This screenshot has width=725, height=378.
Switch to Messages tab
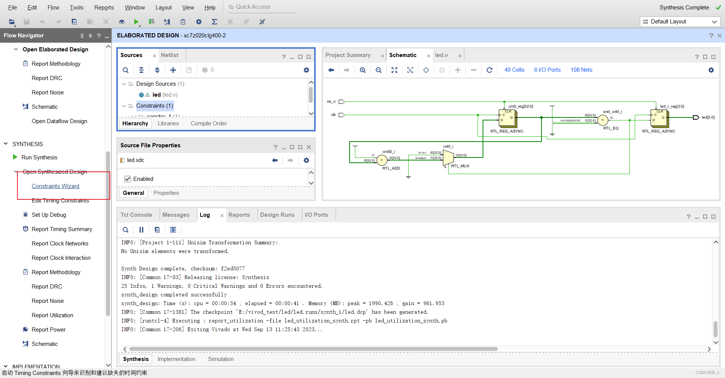pyautogui.click(x=176, y=215)
